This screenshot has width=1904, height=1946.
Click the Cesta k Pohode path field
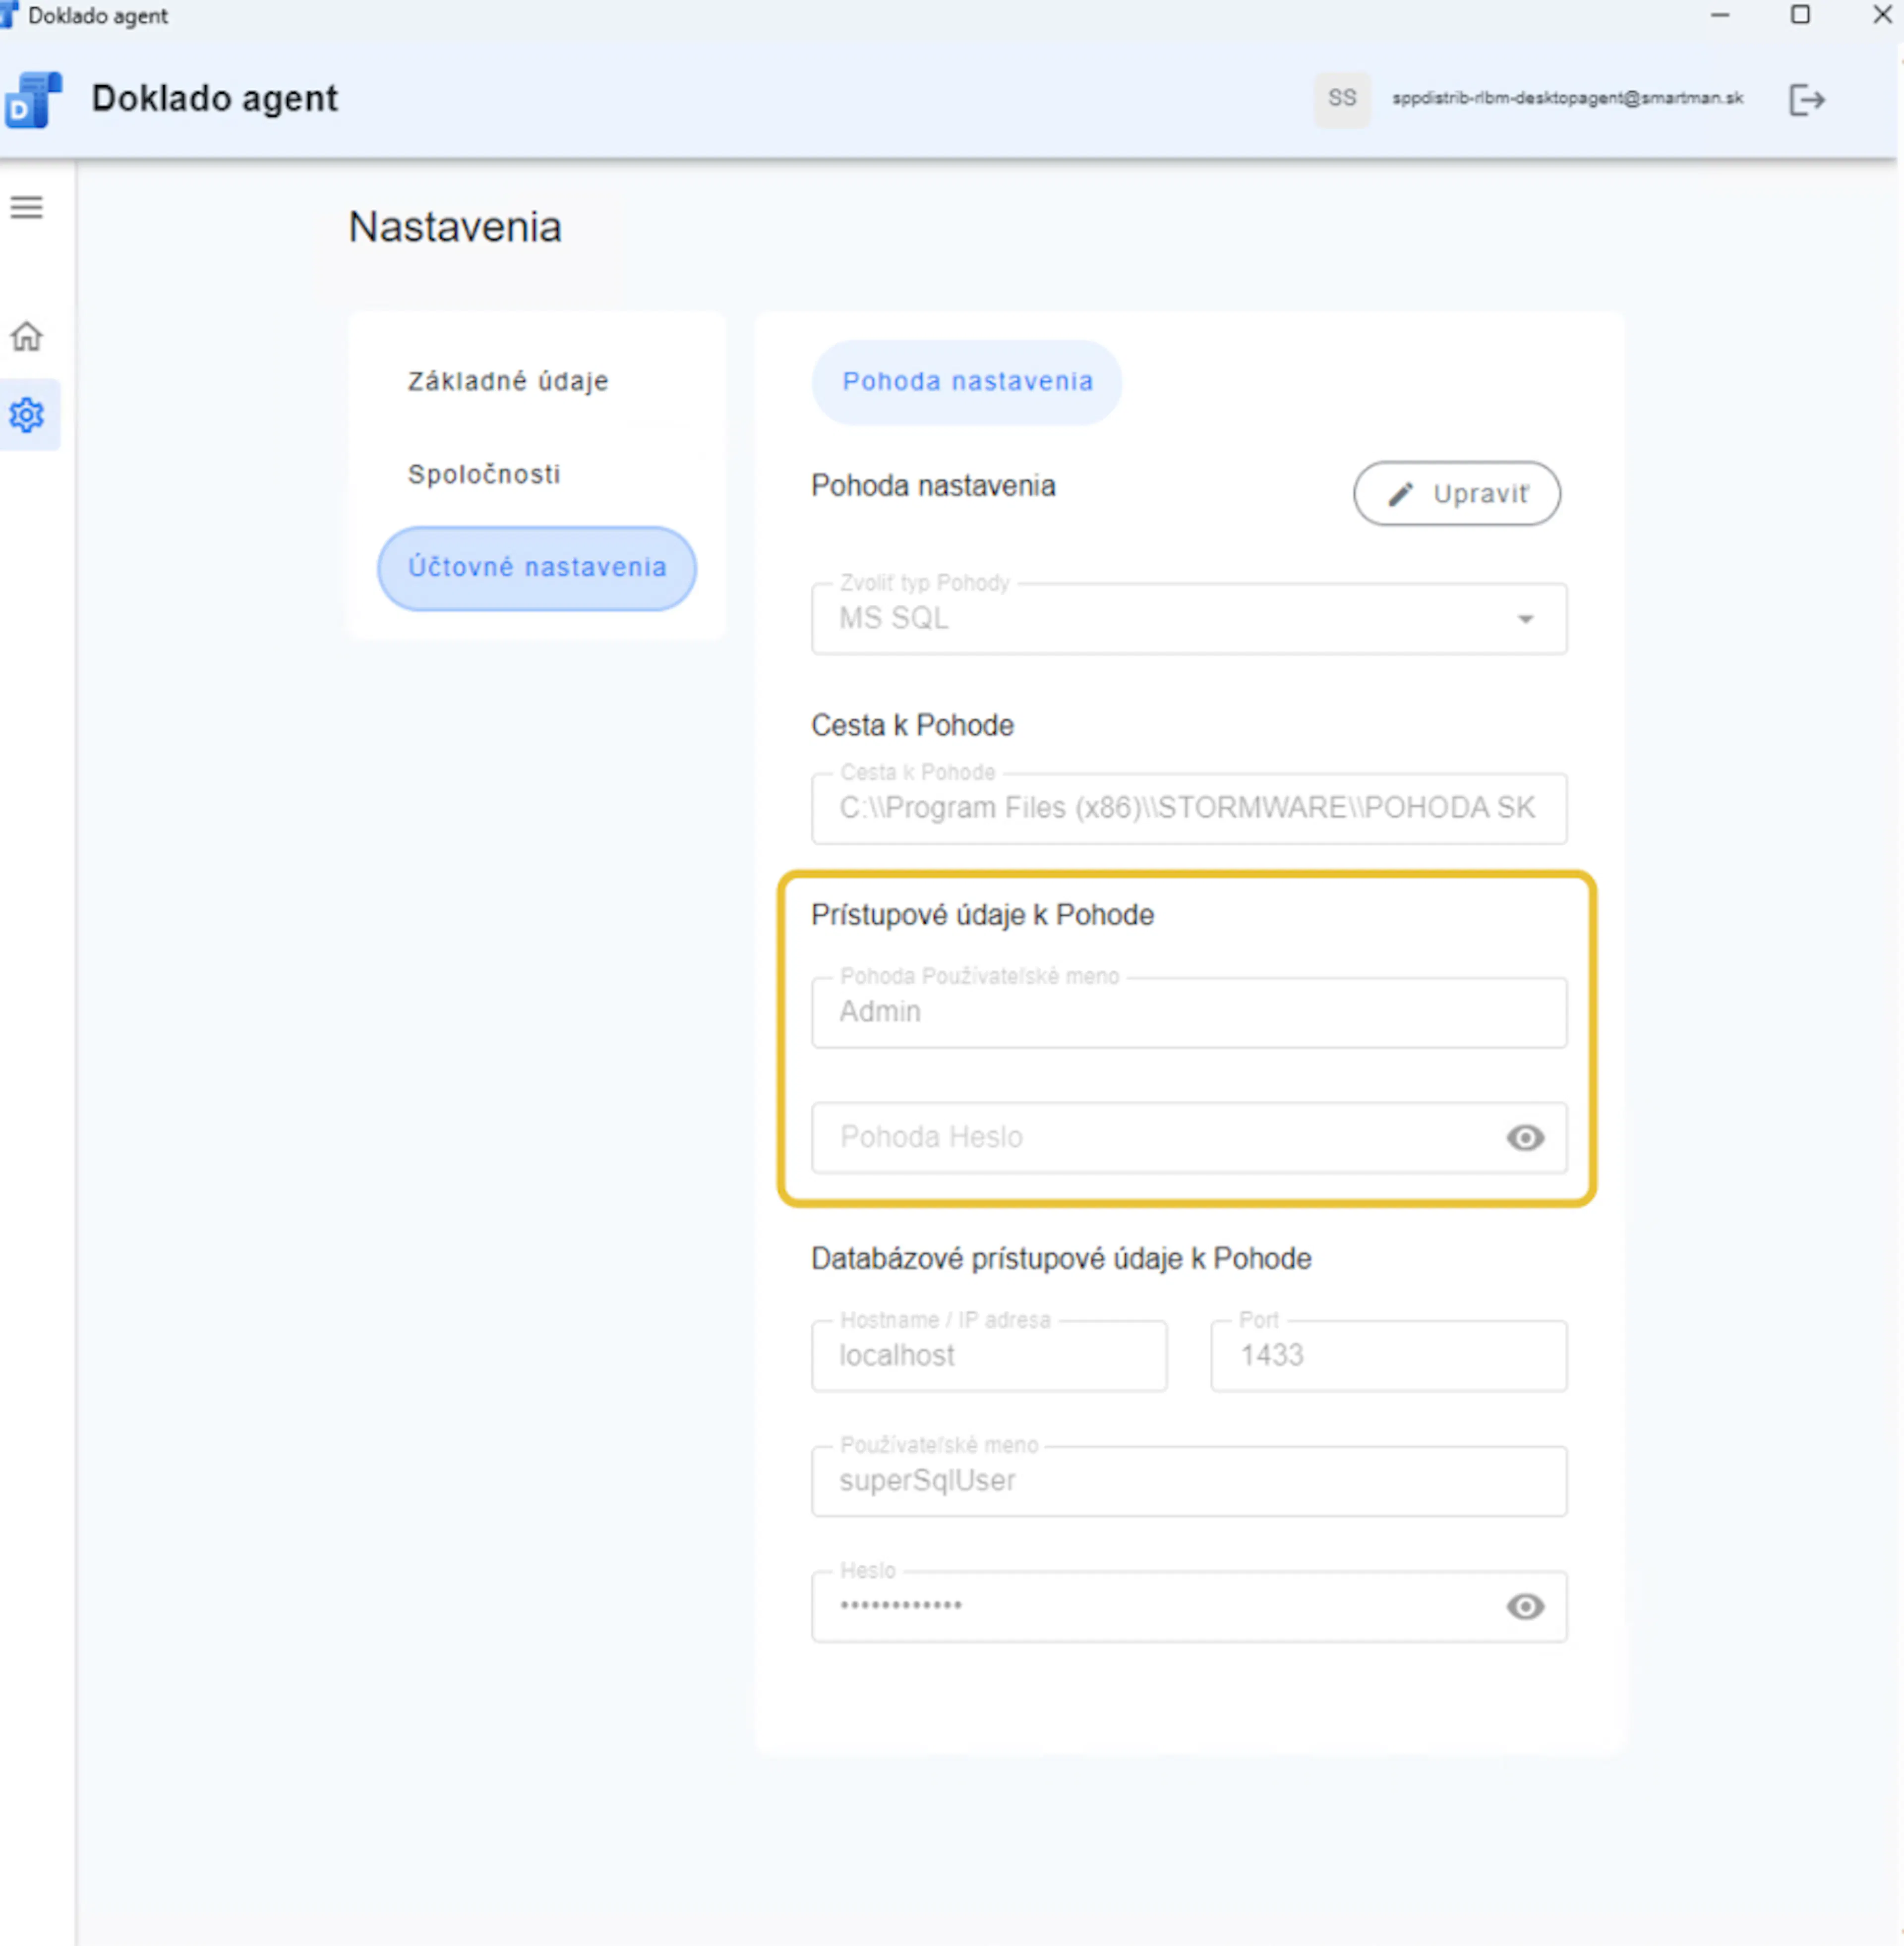[x=1189, y=808]
